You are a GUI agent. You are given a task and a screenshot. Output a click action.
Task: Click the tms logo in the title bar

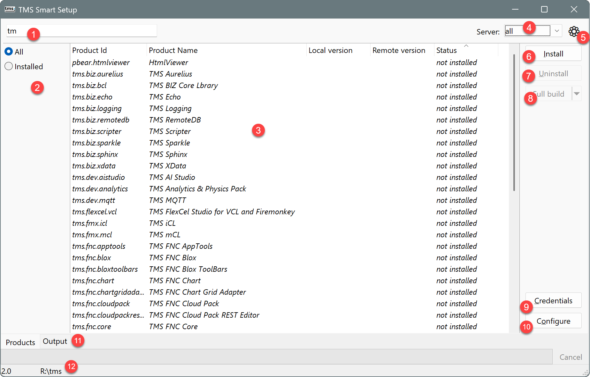(10, 9)
